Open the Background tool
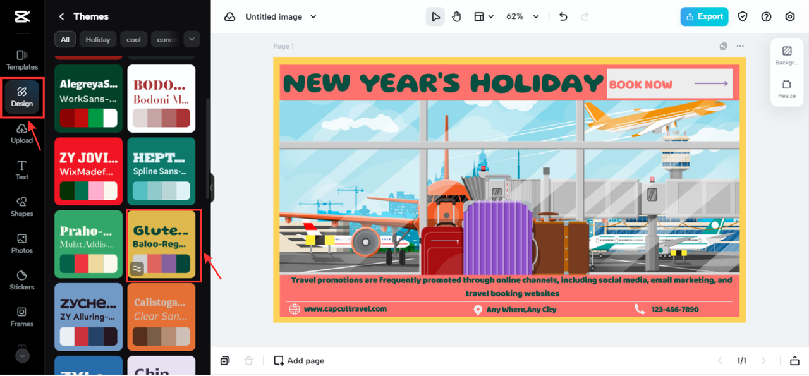 787,56
